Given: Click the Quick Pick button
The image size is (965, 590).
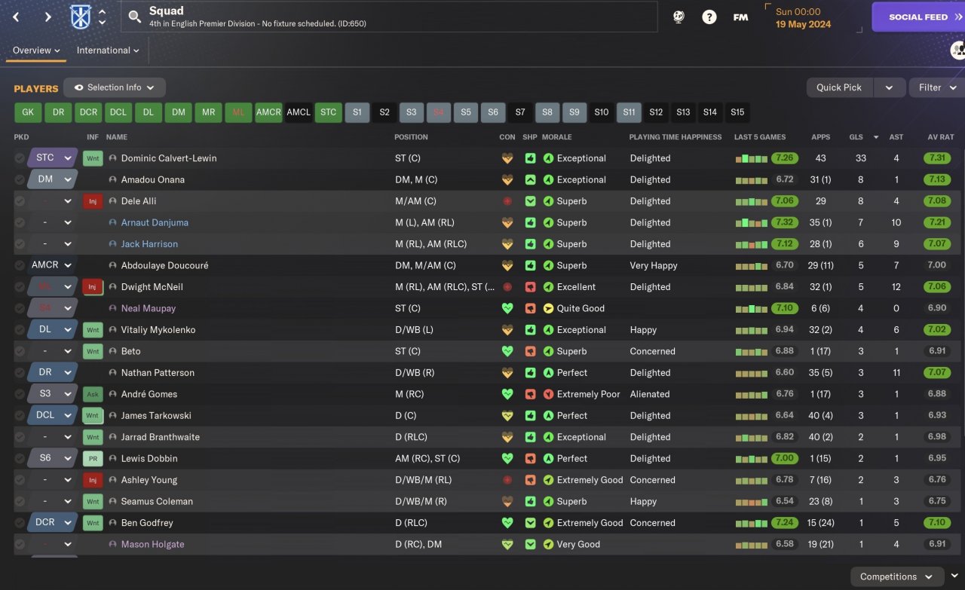Looking at the screenshot, I should click(839, 87).
